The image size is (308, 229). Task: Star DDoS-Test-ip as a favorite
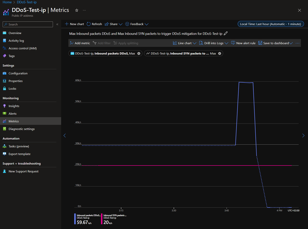pyautogui.click(x=77, y=10)
